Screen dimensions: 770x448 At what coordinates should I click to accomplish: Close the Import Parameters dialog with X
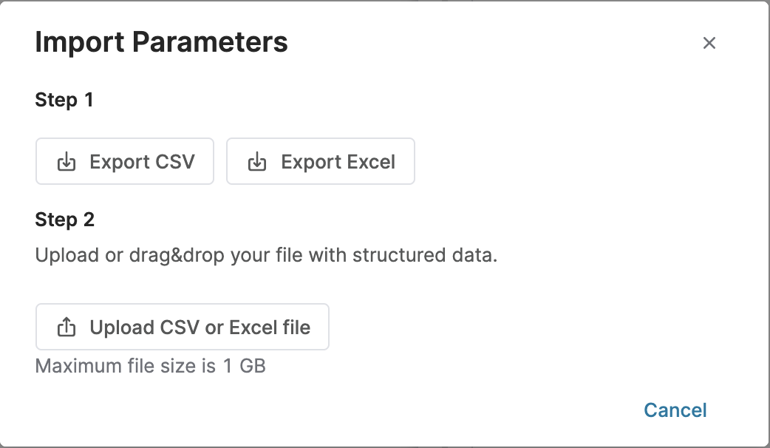709,43
